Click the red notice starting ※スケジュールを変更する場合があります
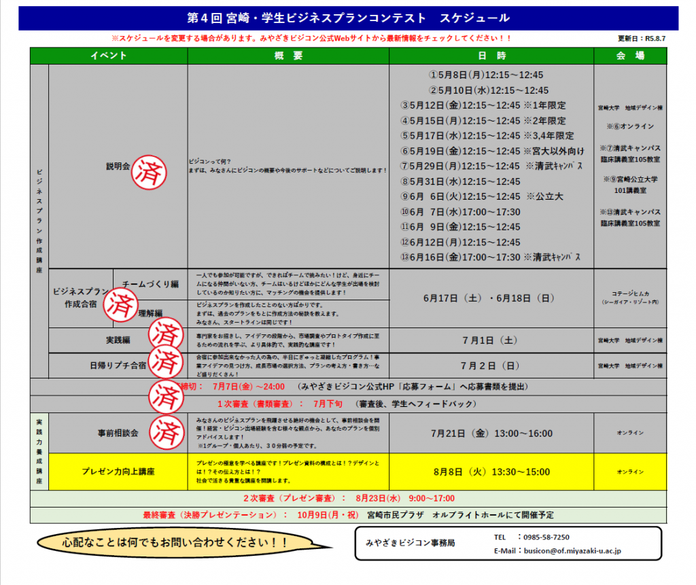The height and width of the screenshot is (585, 696). [311, 38]
